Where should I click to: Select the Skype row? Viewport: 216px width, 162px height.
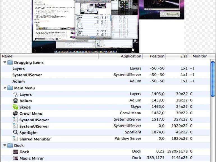tap(105, 107)
